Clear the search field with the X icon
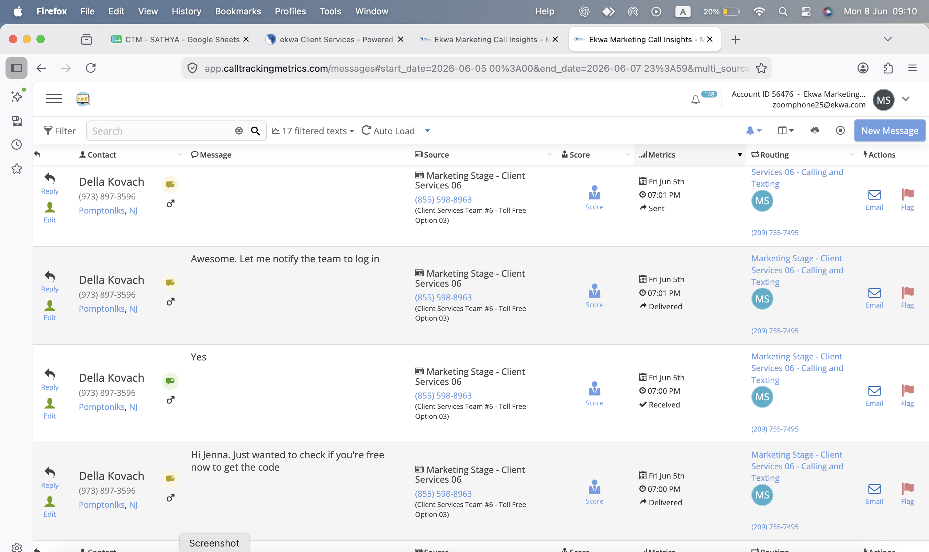929x552 pixels. tap(239, 130)
